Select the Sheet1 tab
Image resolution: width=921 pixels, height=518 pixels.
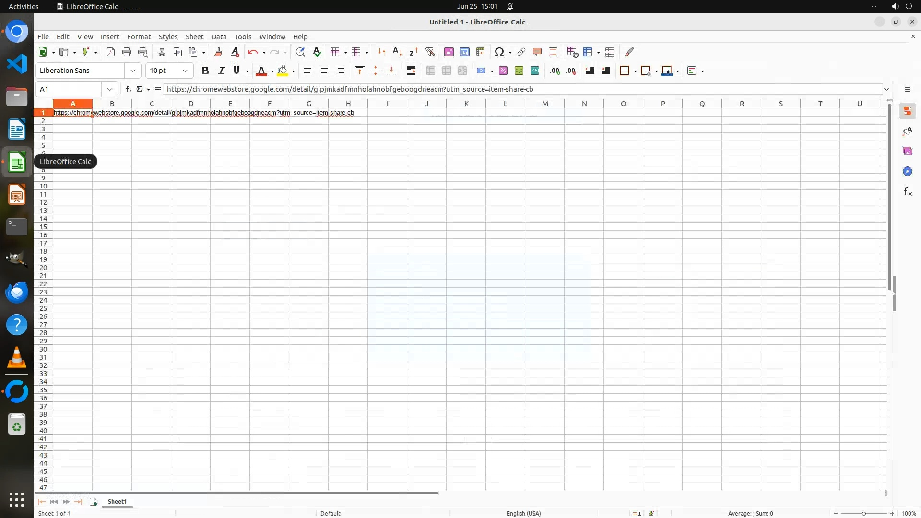[117, 501]
